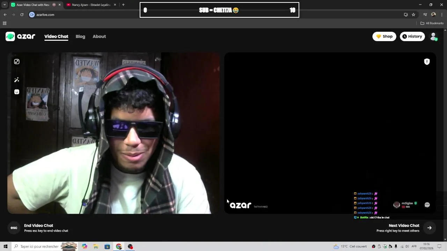Open the Copilot taskbar icon
Screen dimensions: 447x251
tap(85, 246)
